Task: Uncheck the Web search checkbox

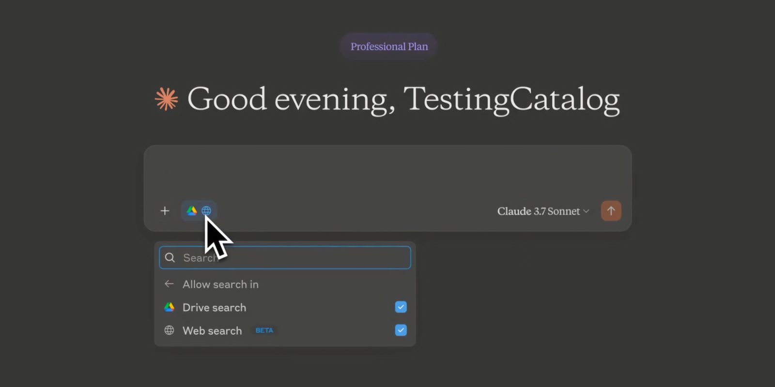Action: click(401, 330)
